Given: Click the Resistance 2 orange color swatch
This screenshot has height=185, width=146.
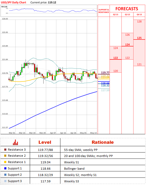Looking at the screenshot, I should click(x=5, y=156).
